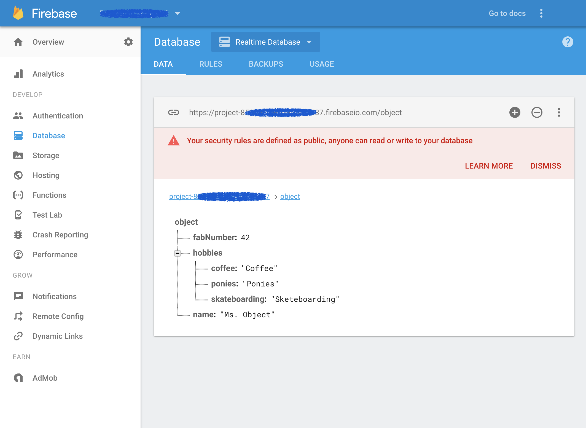586x428 pixels.
Task: Select the hobbies node label
Action: (x=208, y=253)
